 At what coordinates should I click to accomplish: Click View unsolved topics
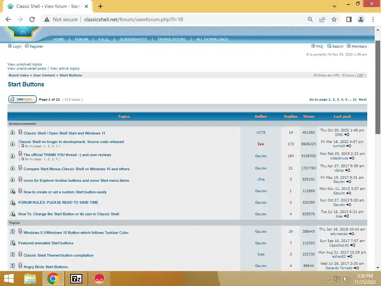25,64
